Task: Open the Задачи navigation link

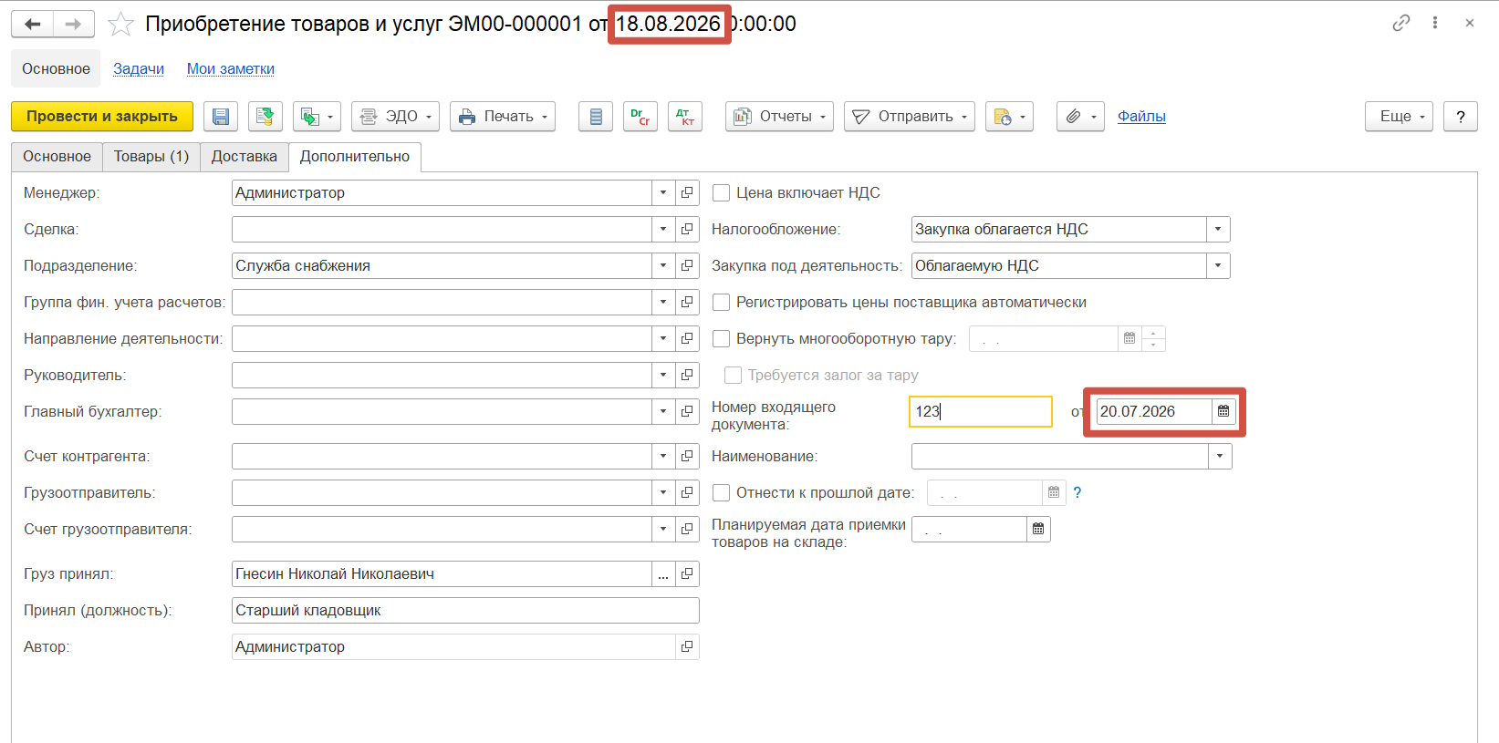Action: (139, 68)
